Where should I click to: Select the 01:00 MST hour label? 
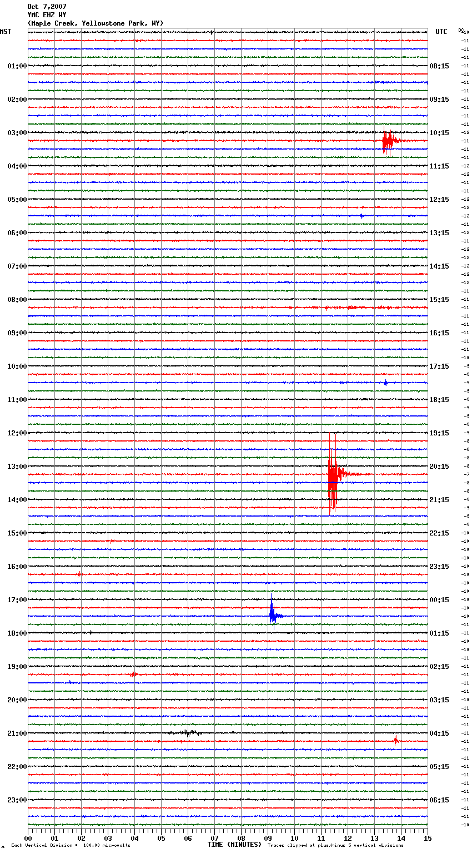17,66
